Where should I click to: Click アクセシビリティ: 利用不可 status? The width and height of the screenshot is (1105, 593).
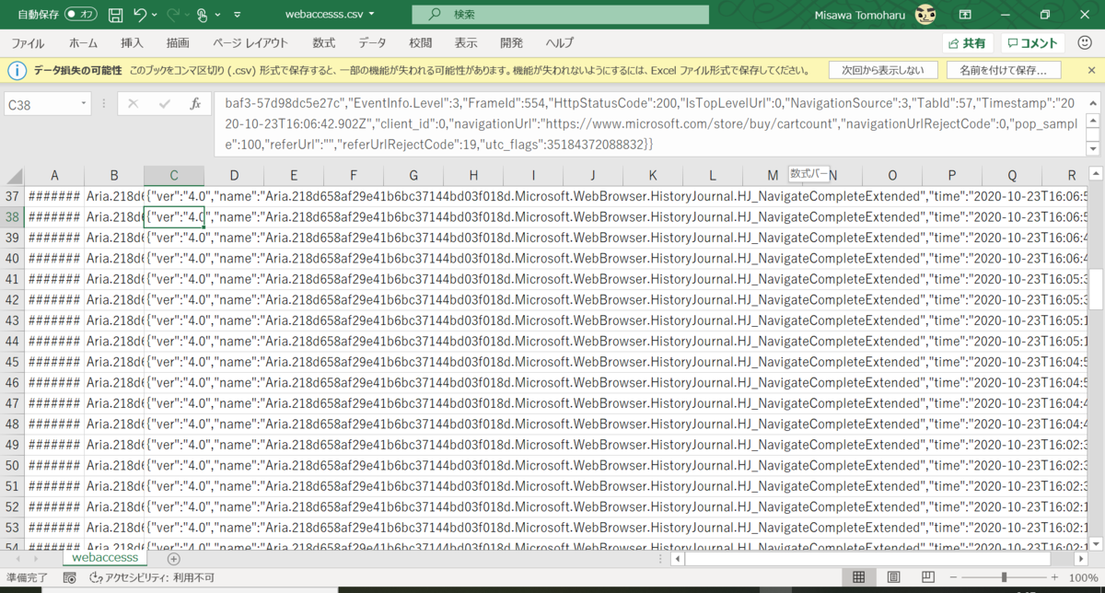pos(152,577)
